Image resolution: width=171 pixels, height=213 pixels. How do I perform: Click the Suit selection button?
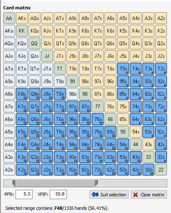click(109, 195)
